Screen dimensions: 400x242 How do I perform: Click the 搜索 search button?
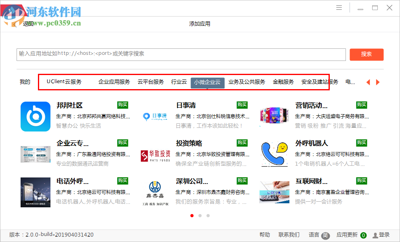point(366,54)
